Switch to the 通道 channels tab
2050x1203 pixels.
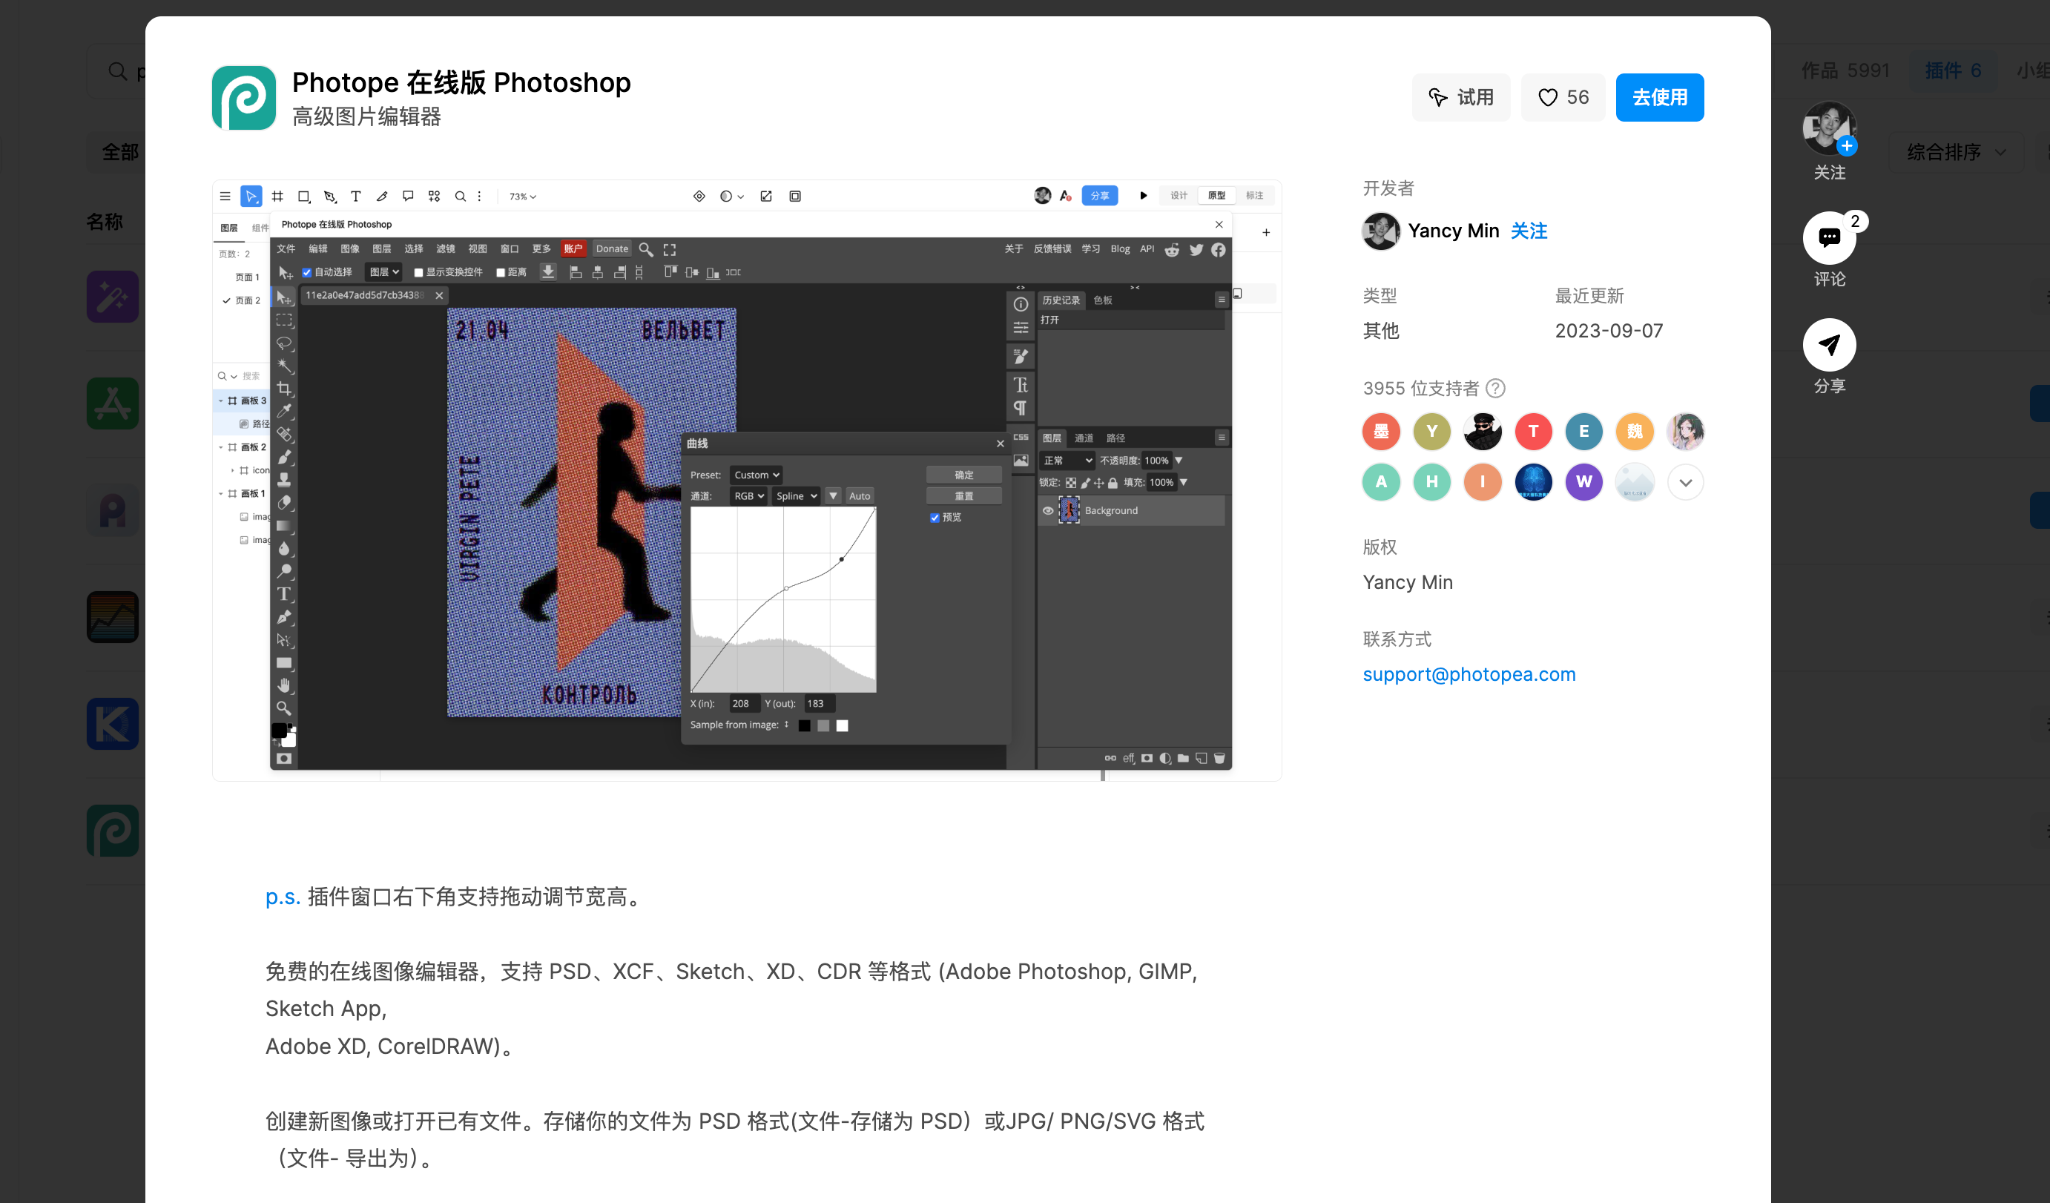(x=1084, y=438)
